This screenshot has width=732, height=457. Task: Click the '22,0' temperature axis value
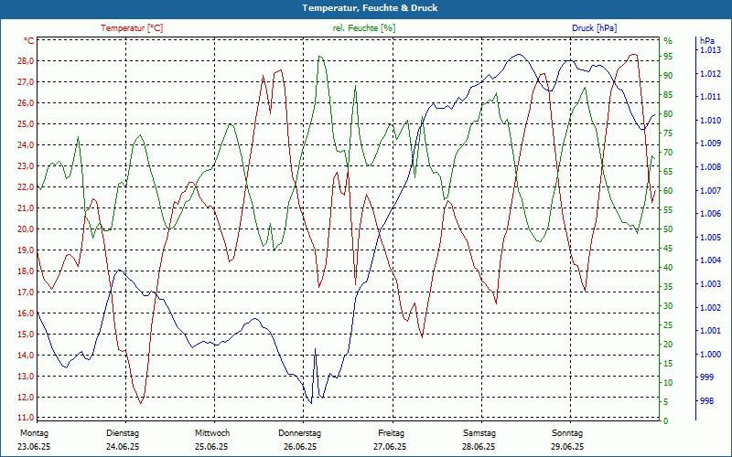[x=26, y=187]
